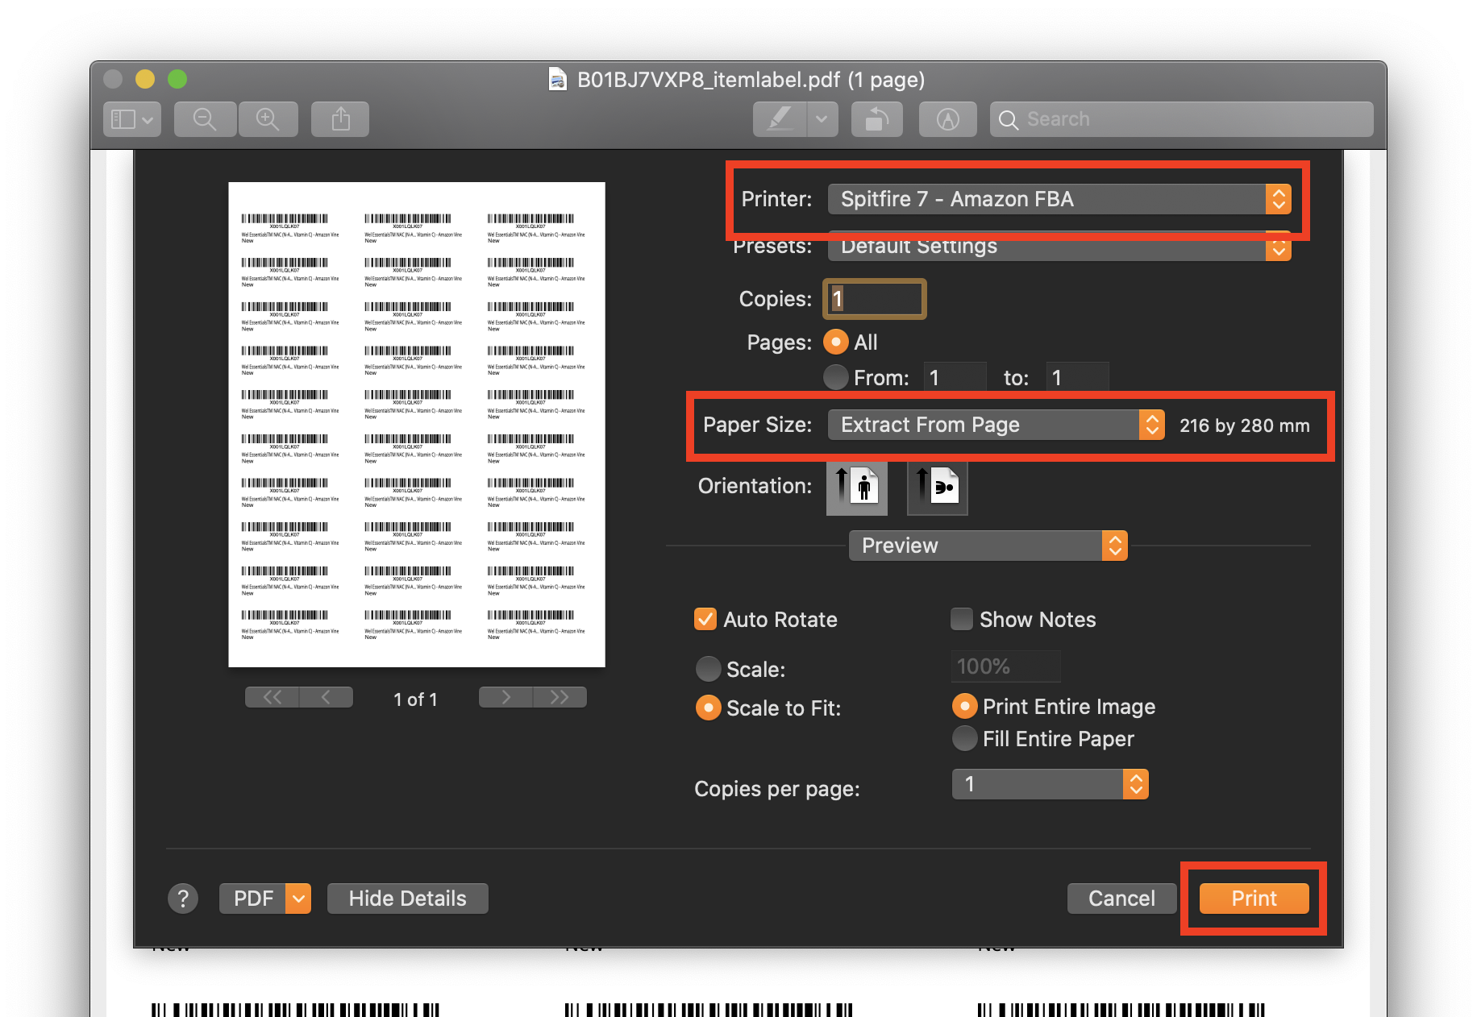This screenshot has height=1017, width=1477.
Task: Open the Printer dropdown Spitfire 7
Action: tap(1059, 199)
